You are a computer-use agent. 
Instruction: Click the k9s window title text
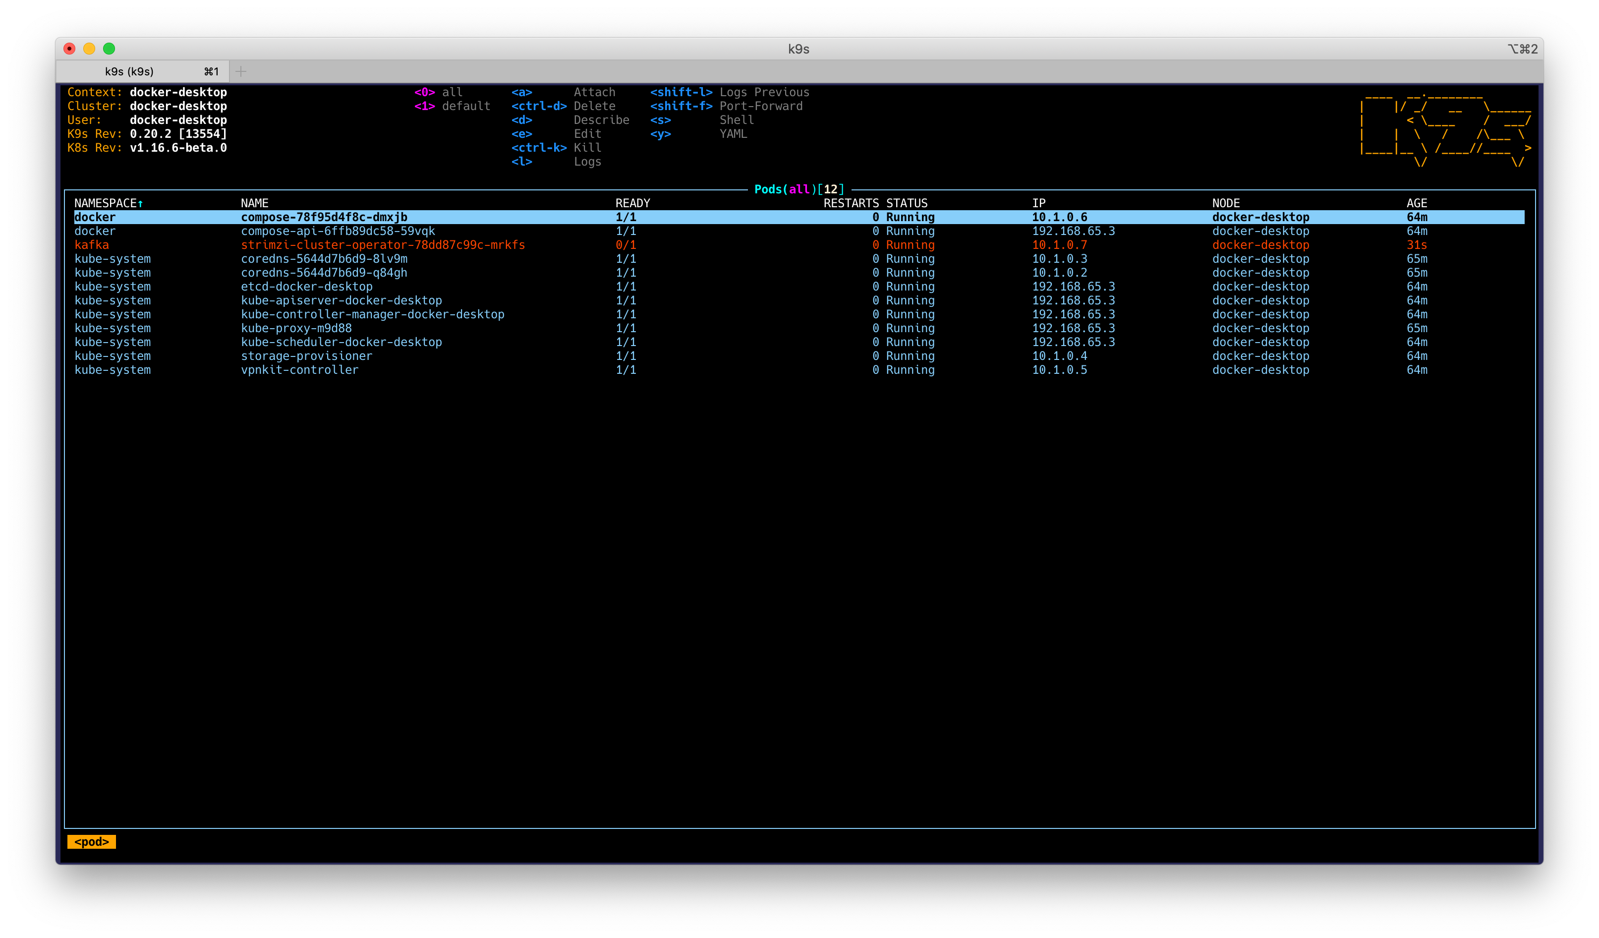pos(798,49)
